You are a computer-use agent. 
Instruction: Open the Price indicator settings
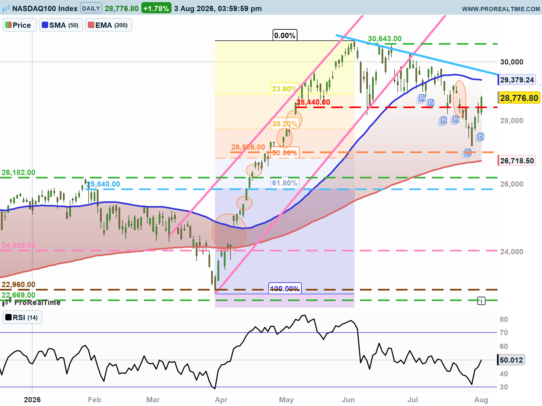point(20,25)
